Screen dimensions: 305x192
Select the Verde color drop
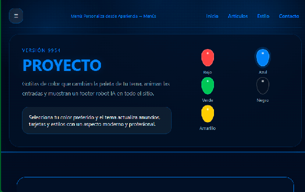point(208,86)
